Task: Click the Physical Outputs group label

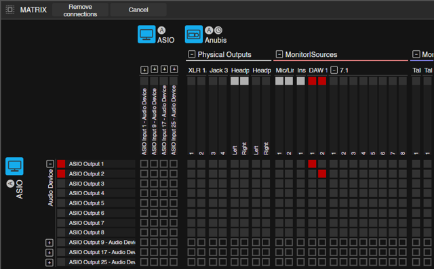Action: (x=224, y=54)
